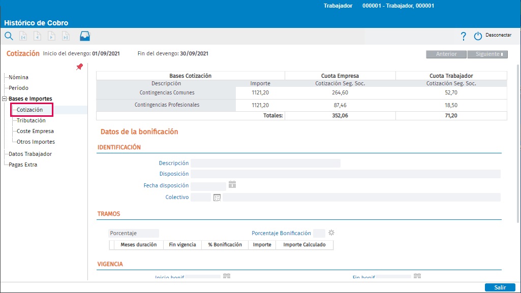Open calendar icon for Inicio bonif

(x=227, y=276)
